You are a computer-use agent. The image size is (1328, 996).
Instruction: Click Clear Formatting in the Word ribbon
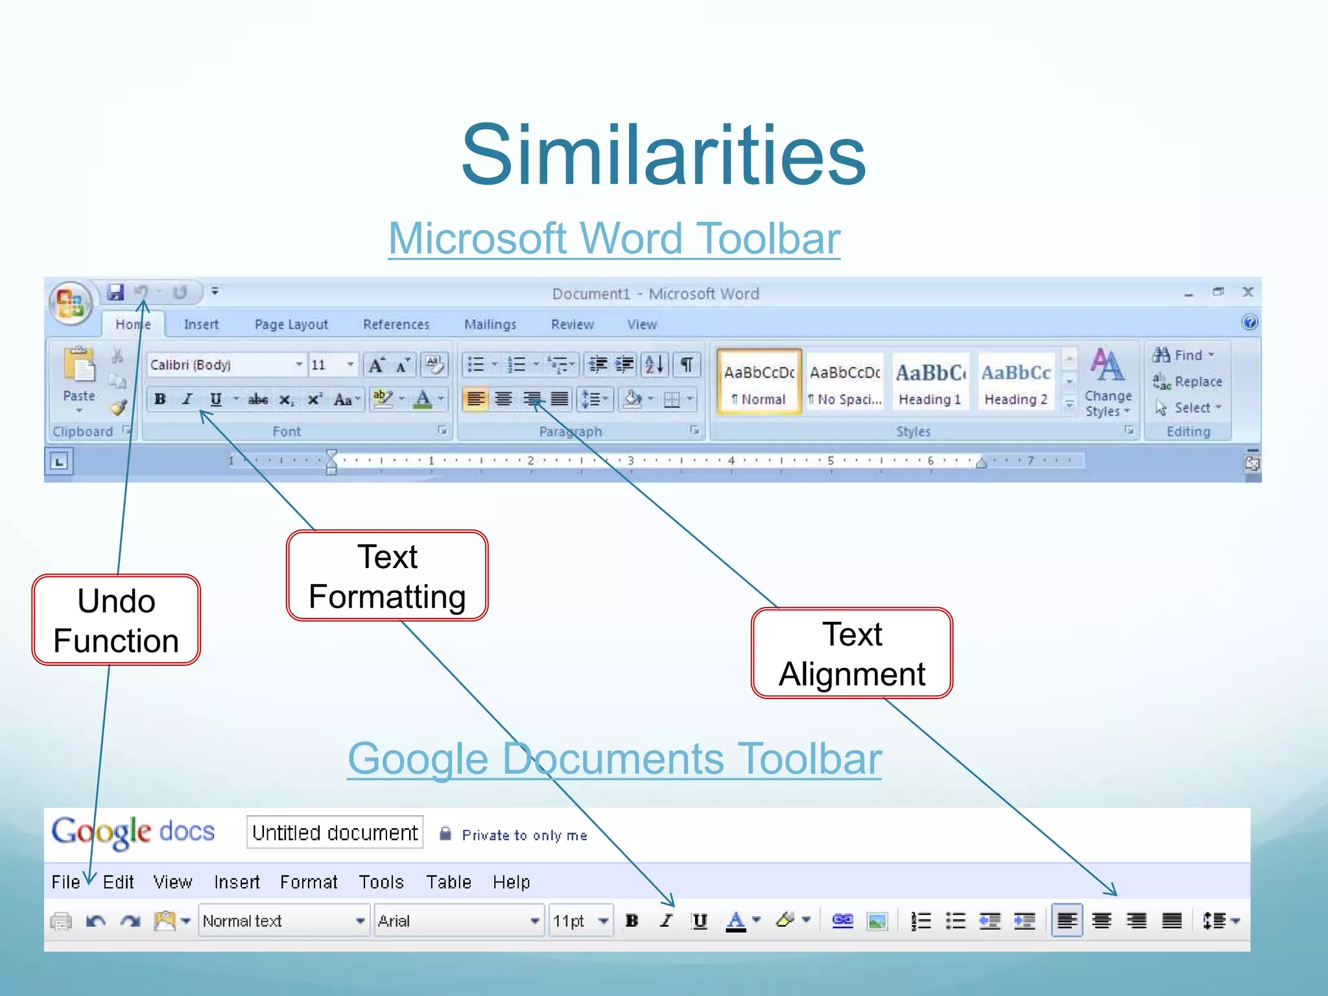pyautogui.click(x=434, y=365)
